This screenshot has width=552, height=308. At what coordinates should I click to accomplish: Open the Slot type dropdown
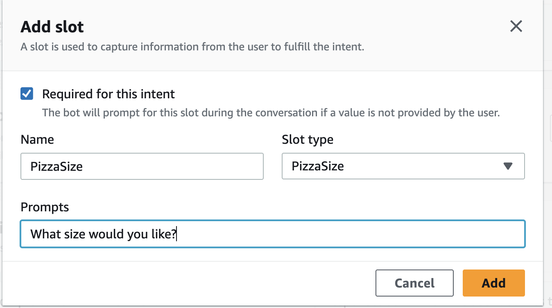(403, 166)
